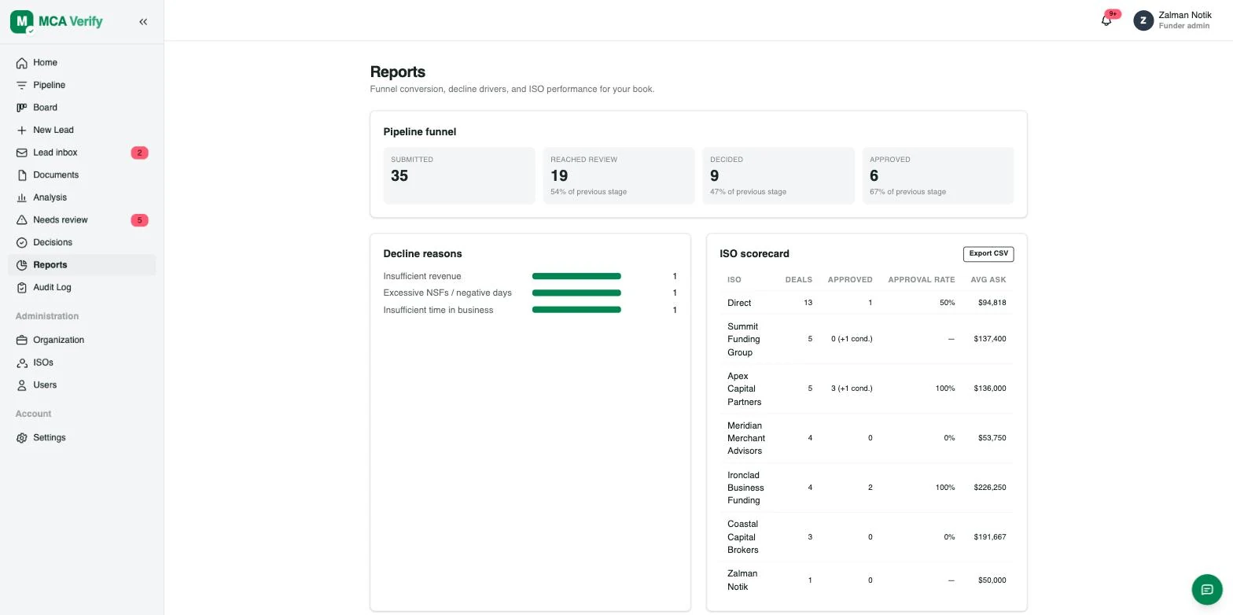Create a New Lead

pyautogui.click(x=82, y=131)
